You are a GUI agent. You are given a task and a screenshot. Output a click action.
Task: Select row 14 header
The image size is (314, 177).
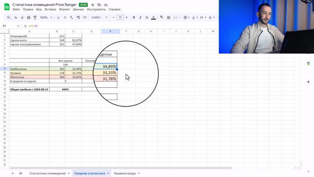(x=5, y=89)
